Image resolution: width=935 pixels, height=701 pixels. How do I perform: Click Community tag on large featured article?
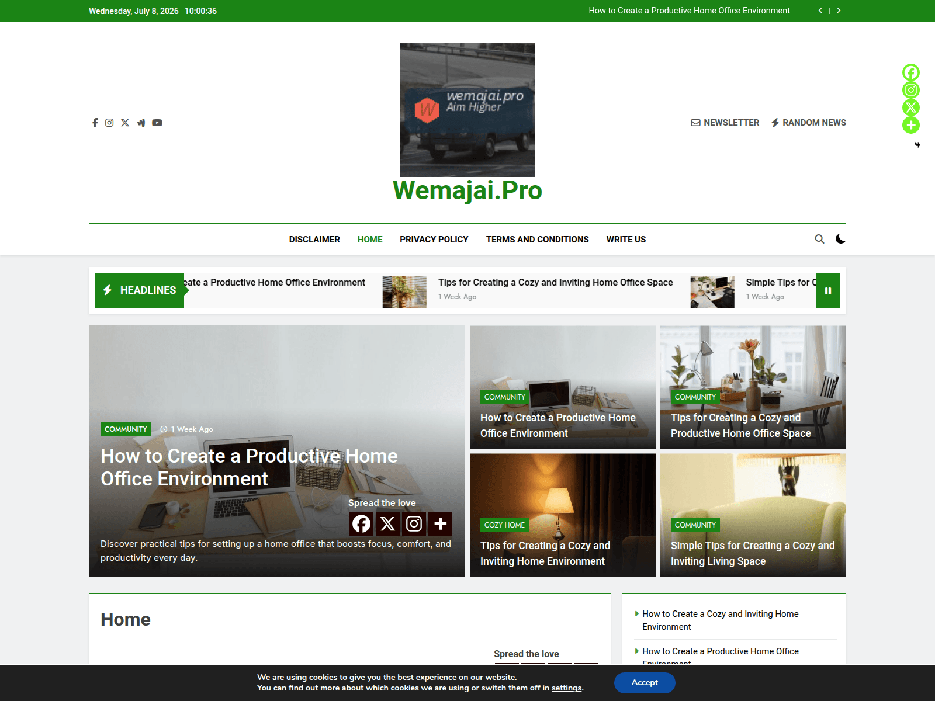click(126, 429)
